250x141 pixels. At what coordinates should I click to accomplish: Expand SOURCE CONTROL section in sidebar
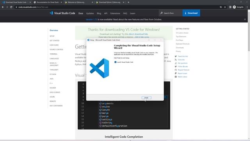click(x=56, y=50)
